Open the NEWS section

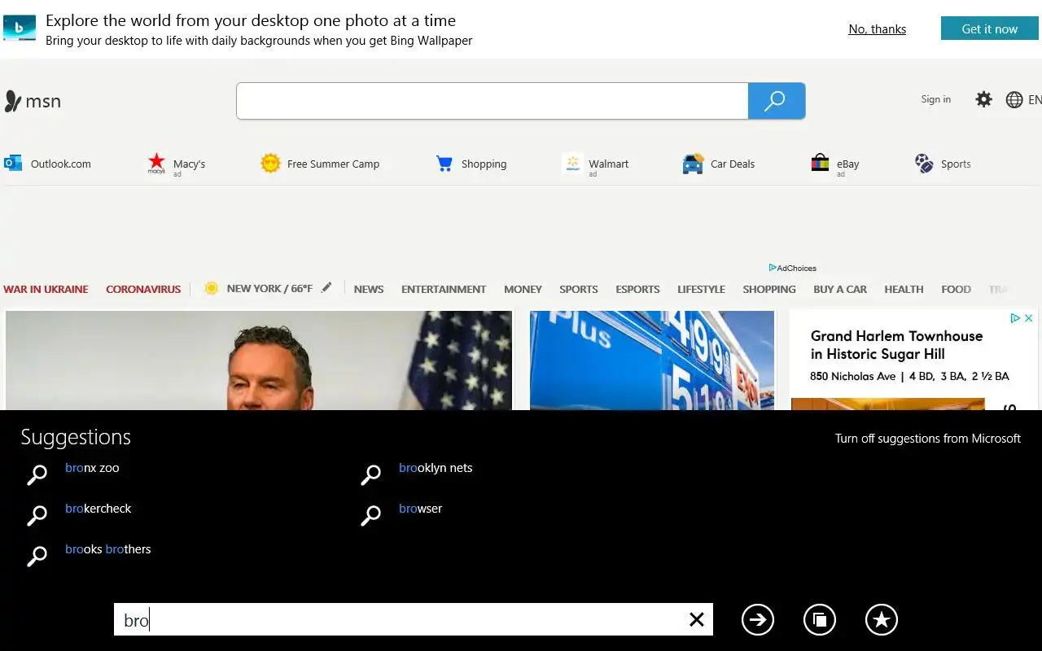click(369, 289)
